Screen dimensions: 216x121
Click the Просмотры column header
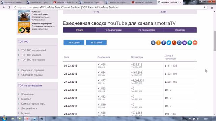(137, 57)
